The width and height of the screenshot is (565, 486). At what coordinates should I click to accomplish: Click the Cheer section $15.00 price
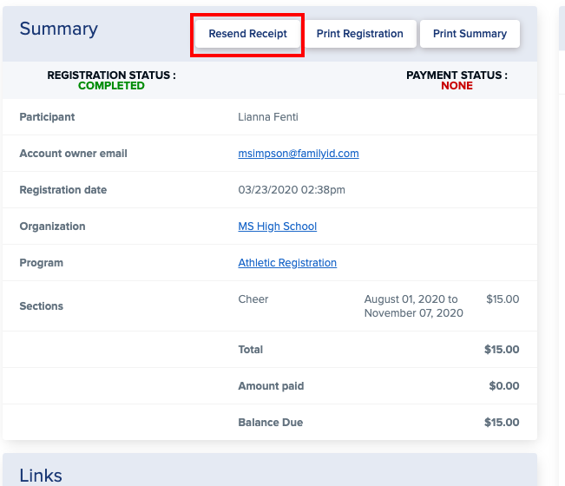pyautogui.click(x=503, y=299)
